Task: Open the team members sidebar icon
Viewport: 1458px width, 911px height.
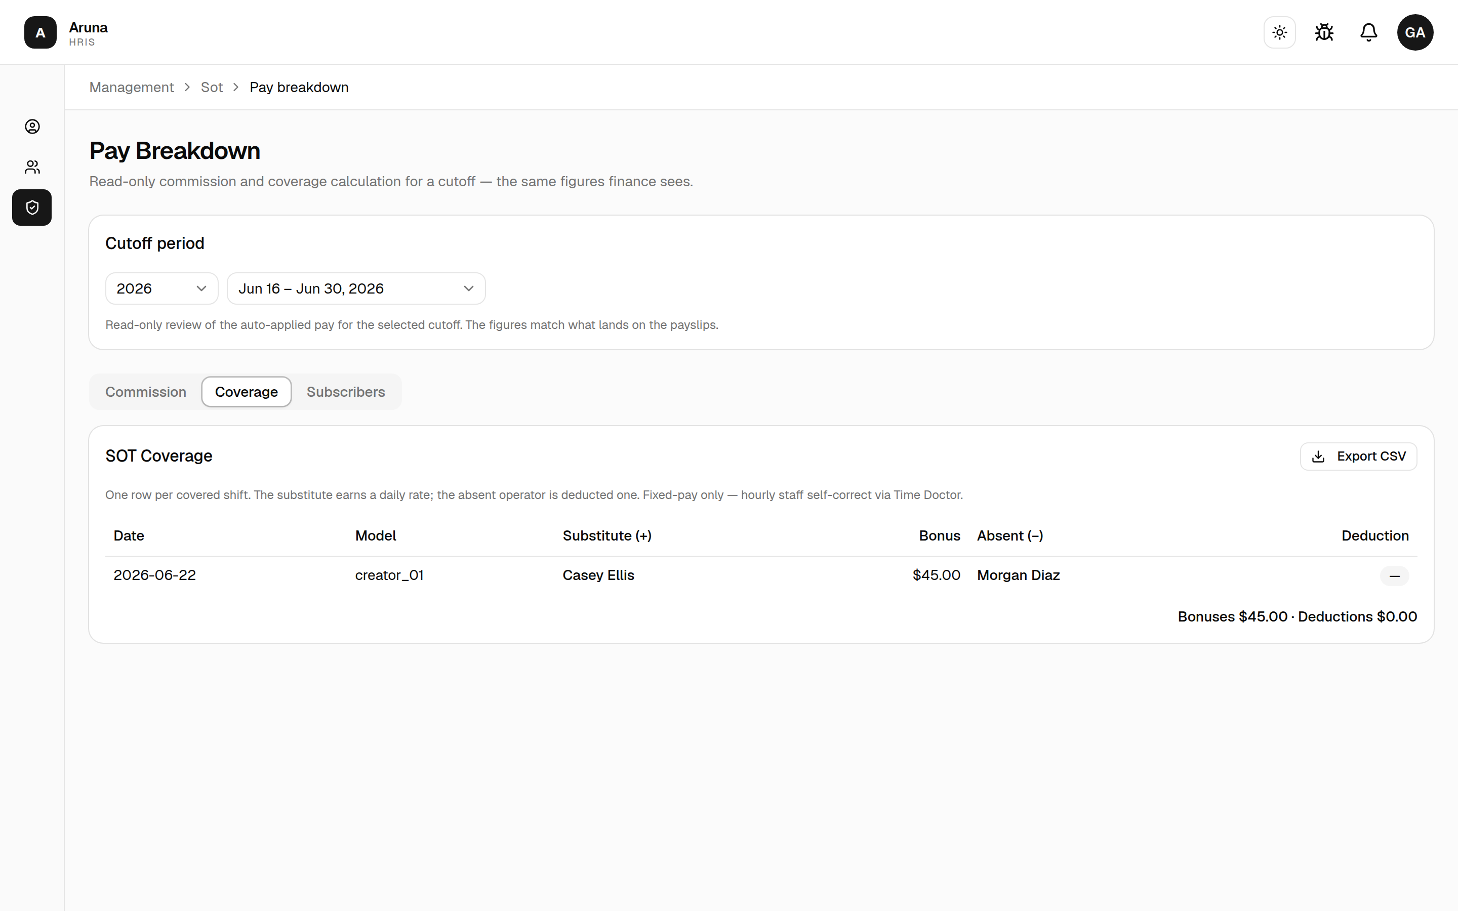Action: tap(32, 167)
